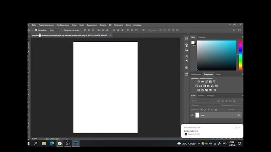Toggle layer filtering switch
The image size is (271, 152).
(242, 100)
